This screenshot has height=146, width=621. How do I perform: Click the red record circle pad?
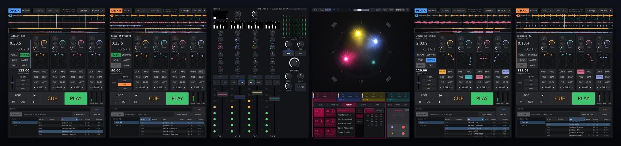pyautogui.click(x=403, y=134)
